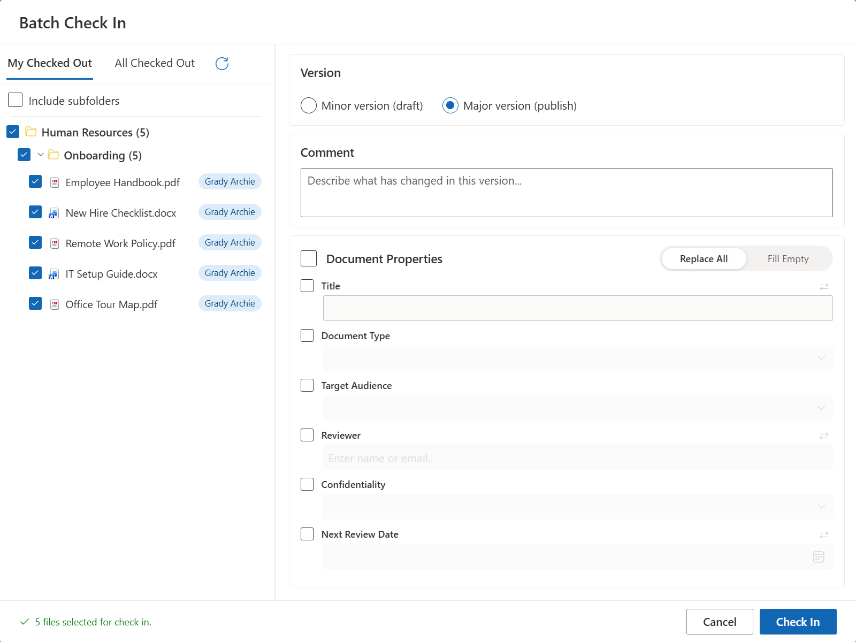Click Grady Archie tag on Office Tour Map.pdf
856x642 pixels.
click(x=230, y=303)
